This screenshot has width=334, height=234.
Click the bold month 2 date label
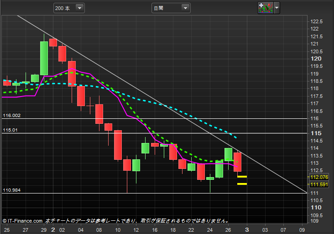53,230
